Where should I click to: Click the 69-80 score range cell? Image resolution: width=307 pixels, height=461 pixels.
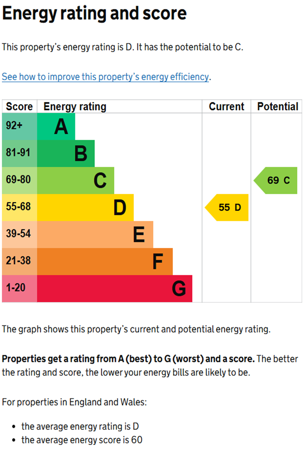[19, 180]
